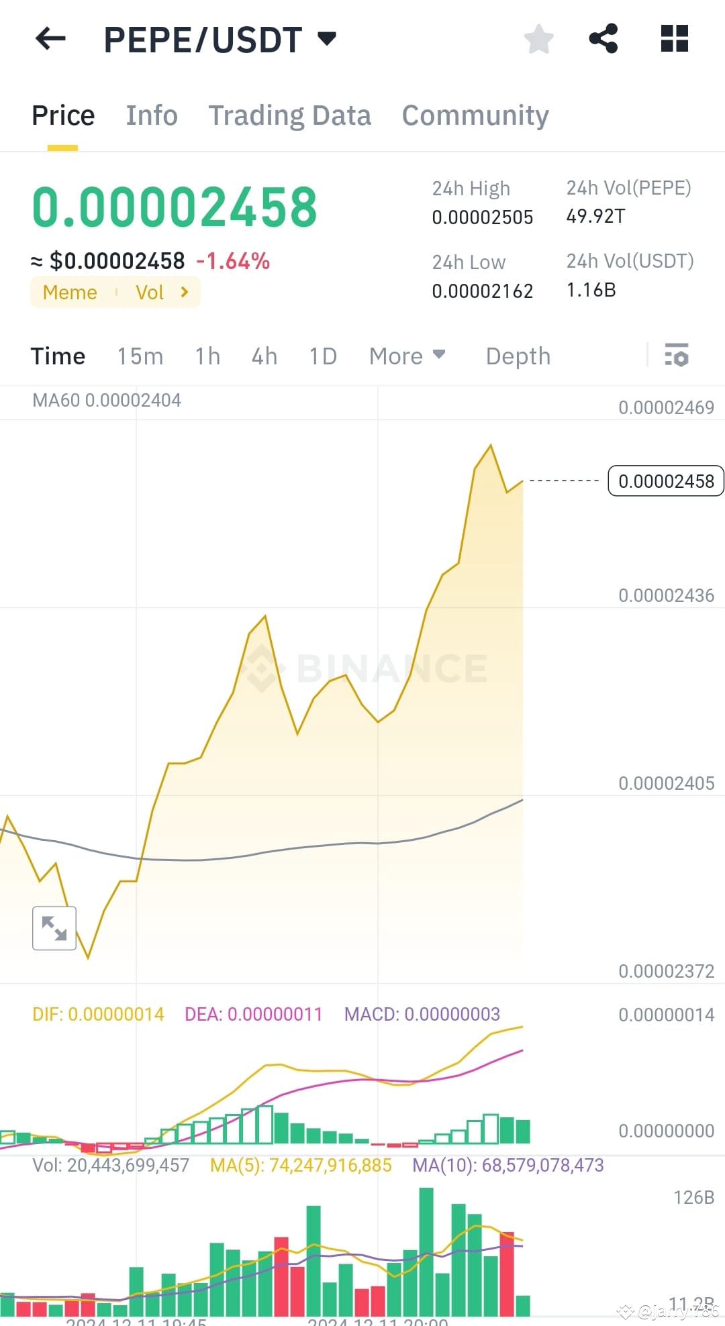Open the More intervals dropdown

[406, 356]
